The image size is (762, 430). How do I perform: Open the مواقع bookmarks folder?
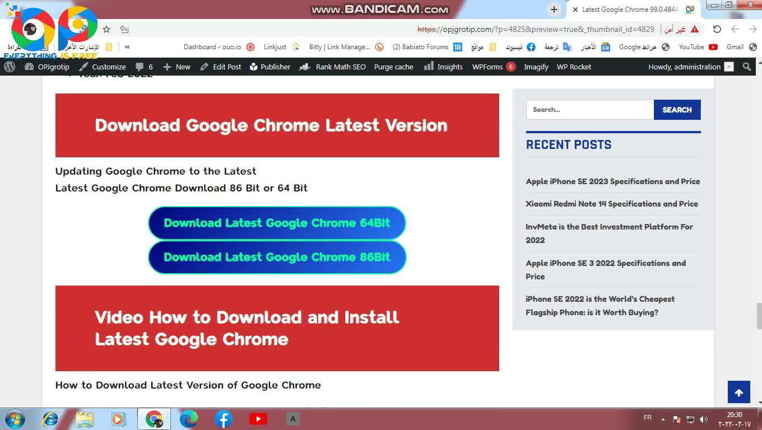[484, 47]
